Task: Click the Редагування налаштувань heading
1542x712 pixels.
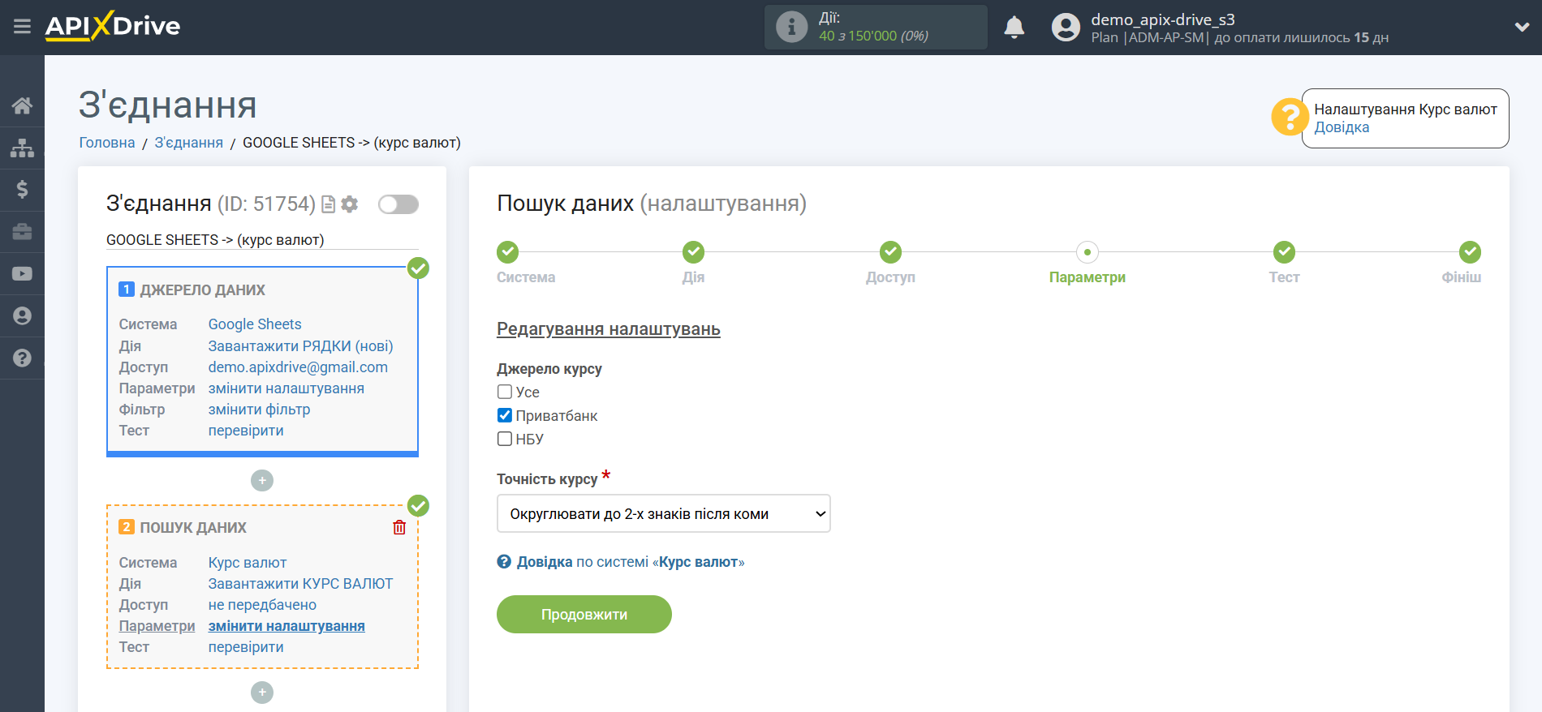Action: (x=609, y=329)
